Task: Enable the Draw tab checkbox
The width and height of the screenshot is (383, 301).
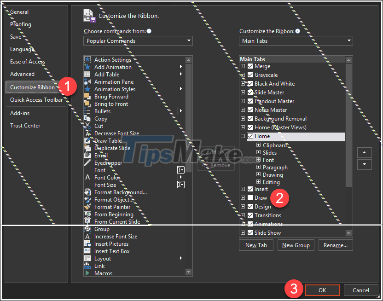Action: click(x=251, y=197)
